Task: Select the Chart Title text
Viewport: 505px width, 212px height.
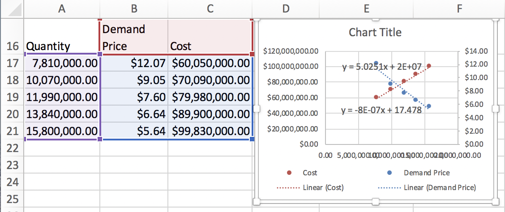Action: tap(375, 32)
